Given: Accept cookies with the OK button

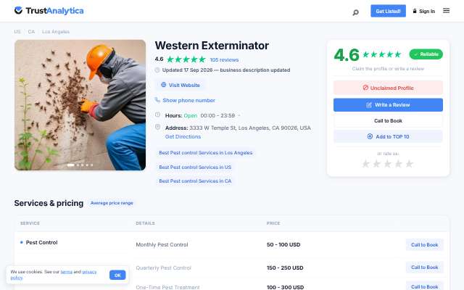Looking at the screenshot, I should [117, 275].
